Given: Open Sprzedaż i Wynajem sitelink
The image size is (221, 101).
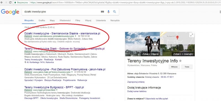Looking at the screenshot, I should pyautogui.click(x=33, y=80).
